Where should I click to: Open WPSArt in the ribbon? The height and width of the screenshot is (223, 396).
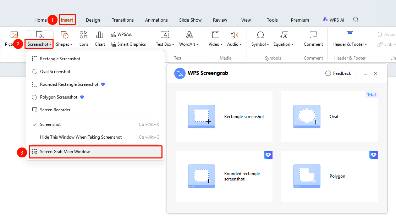click(121, 34)
